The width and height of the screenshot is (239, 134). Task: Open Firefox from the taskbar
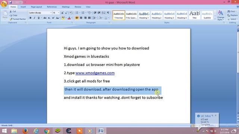click(25, 131)
